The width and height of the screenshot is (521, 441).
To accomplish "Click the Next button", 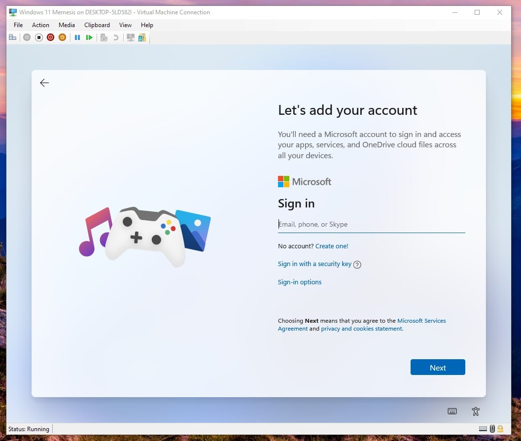I will tap(438, 367).
